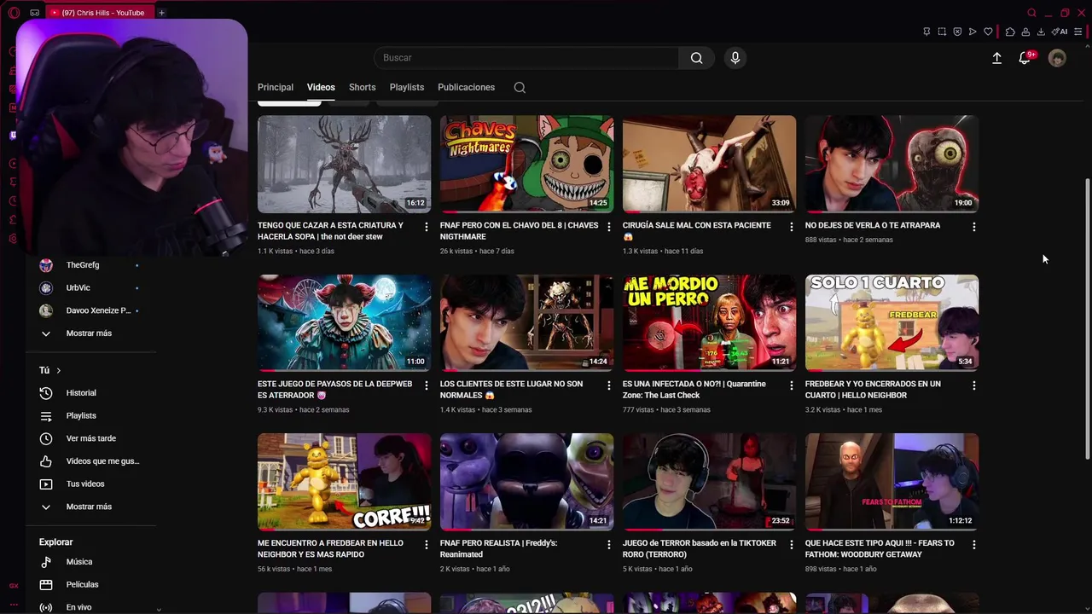This screenshot has height=614, width=1092.
Task: Open My Flow paper-plane icon
Action: 973,32
